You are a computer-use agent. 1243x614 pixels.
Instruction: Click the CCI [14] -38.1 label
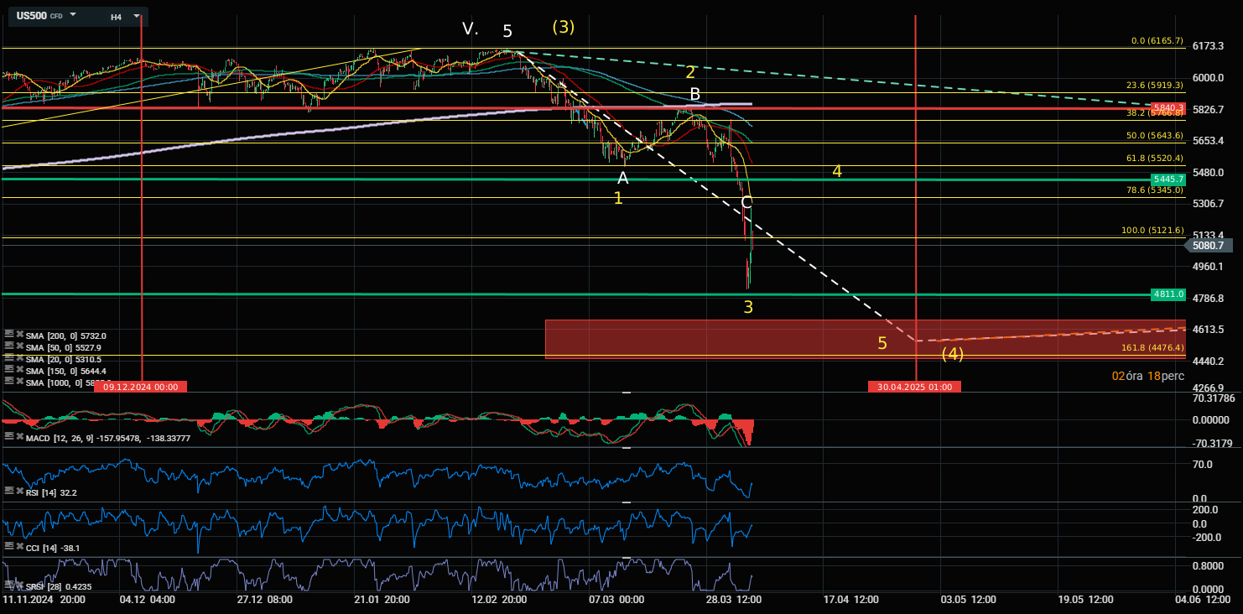pyautogui.click(x=53, y=549)
